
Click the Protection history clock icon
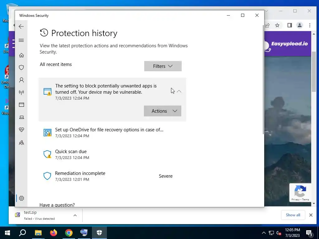coord(44,33)
